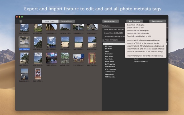Open the small arrow beside the plus icon
184x115 pixels.
coord(23,22)
